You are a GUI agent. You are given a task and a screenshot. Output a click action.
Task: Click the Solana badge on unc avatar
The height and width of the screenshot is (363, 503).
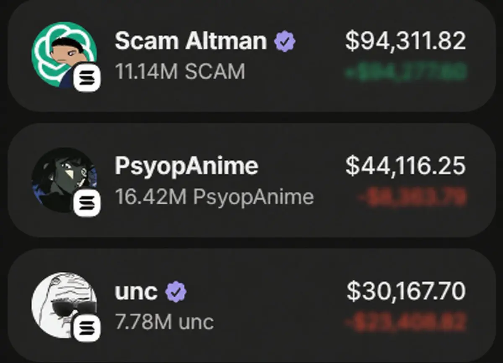pos(87,328)
